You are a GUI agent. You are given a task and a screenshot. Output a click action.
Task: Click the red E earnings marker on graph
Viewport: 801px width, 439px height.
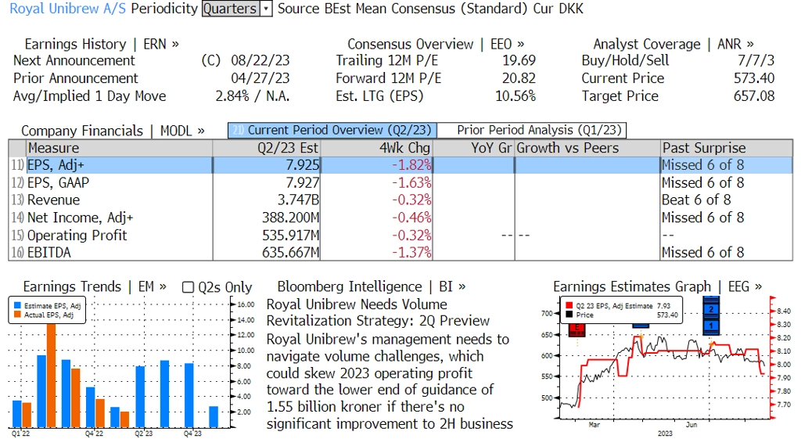(x=577, y=329)
